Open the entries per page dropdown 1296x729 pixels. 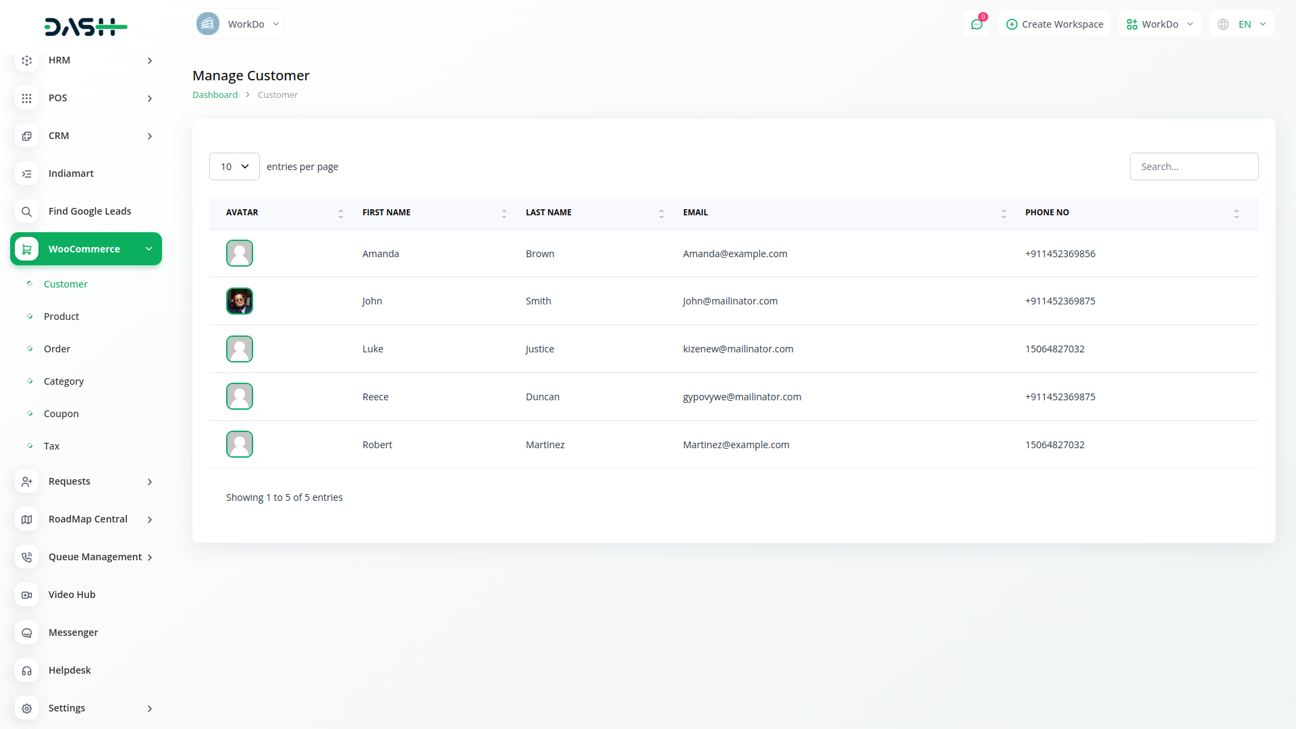click(234, 167)
